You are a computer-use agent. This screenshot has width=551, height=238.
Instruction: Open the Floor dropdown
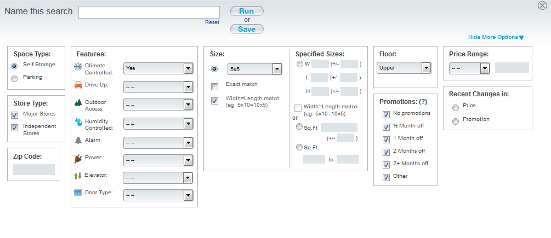(x=404, y=68)
